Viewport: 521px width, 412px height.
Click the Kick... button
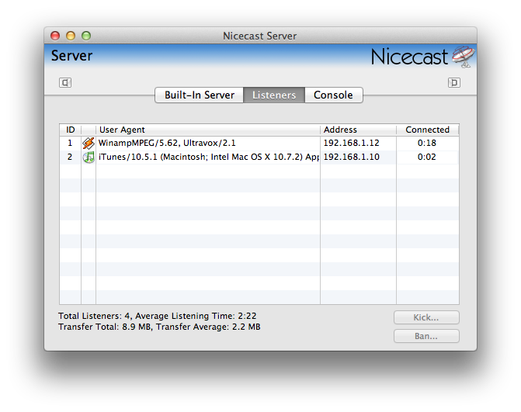click(x=426, y=317)
